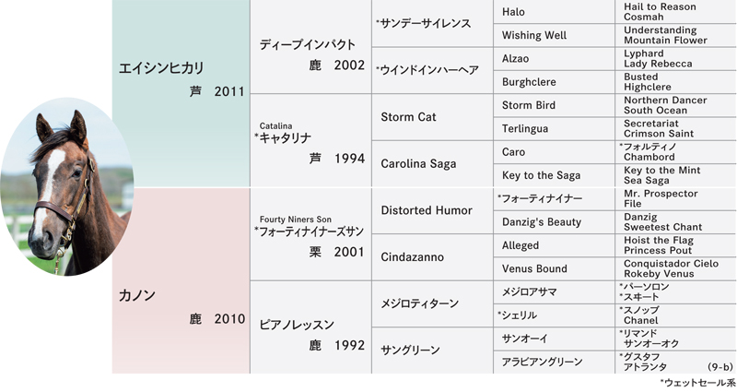Click the サングリーン cell
The height and width of the screenshot is (392, 737).
tap(432, 350)
